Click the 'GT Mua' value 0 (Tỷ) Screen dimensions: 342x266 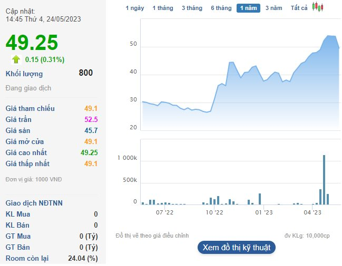89,236
